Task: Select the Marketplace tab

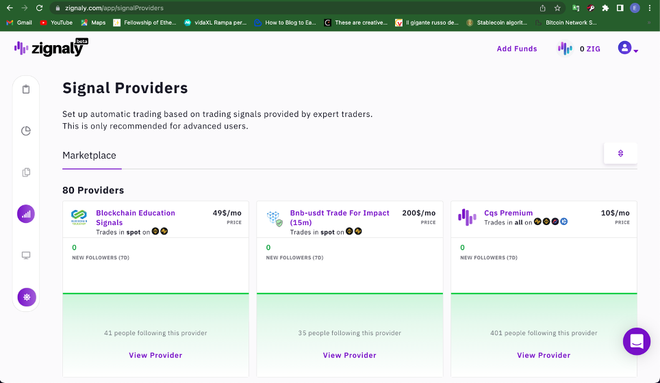Action: (x=89, y=155)
